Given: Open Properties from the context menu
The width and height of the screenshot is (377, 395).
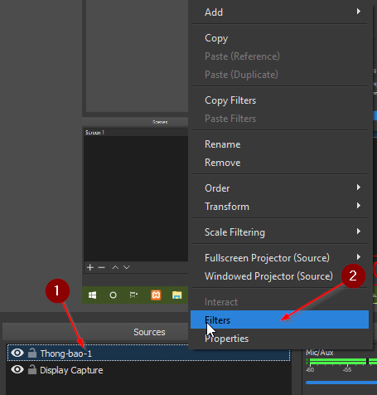Looking at the screenshot, I should click(280, 339).
